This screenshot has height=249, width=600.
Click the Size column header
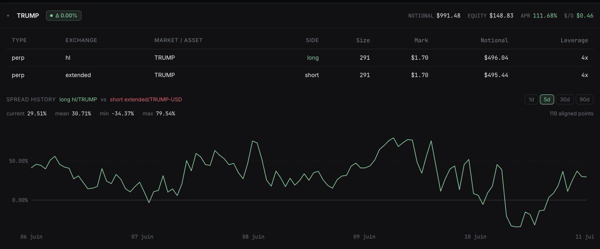click(363, 40)
